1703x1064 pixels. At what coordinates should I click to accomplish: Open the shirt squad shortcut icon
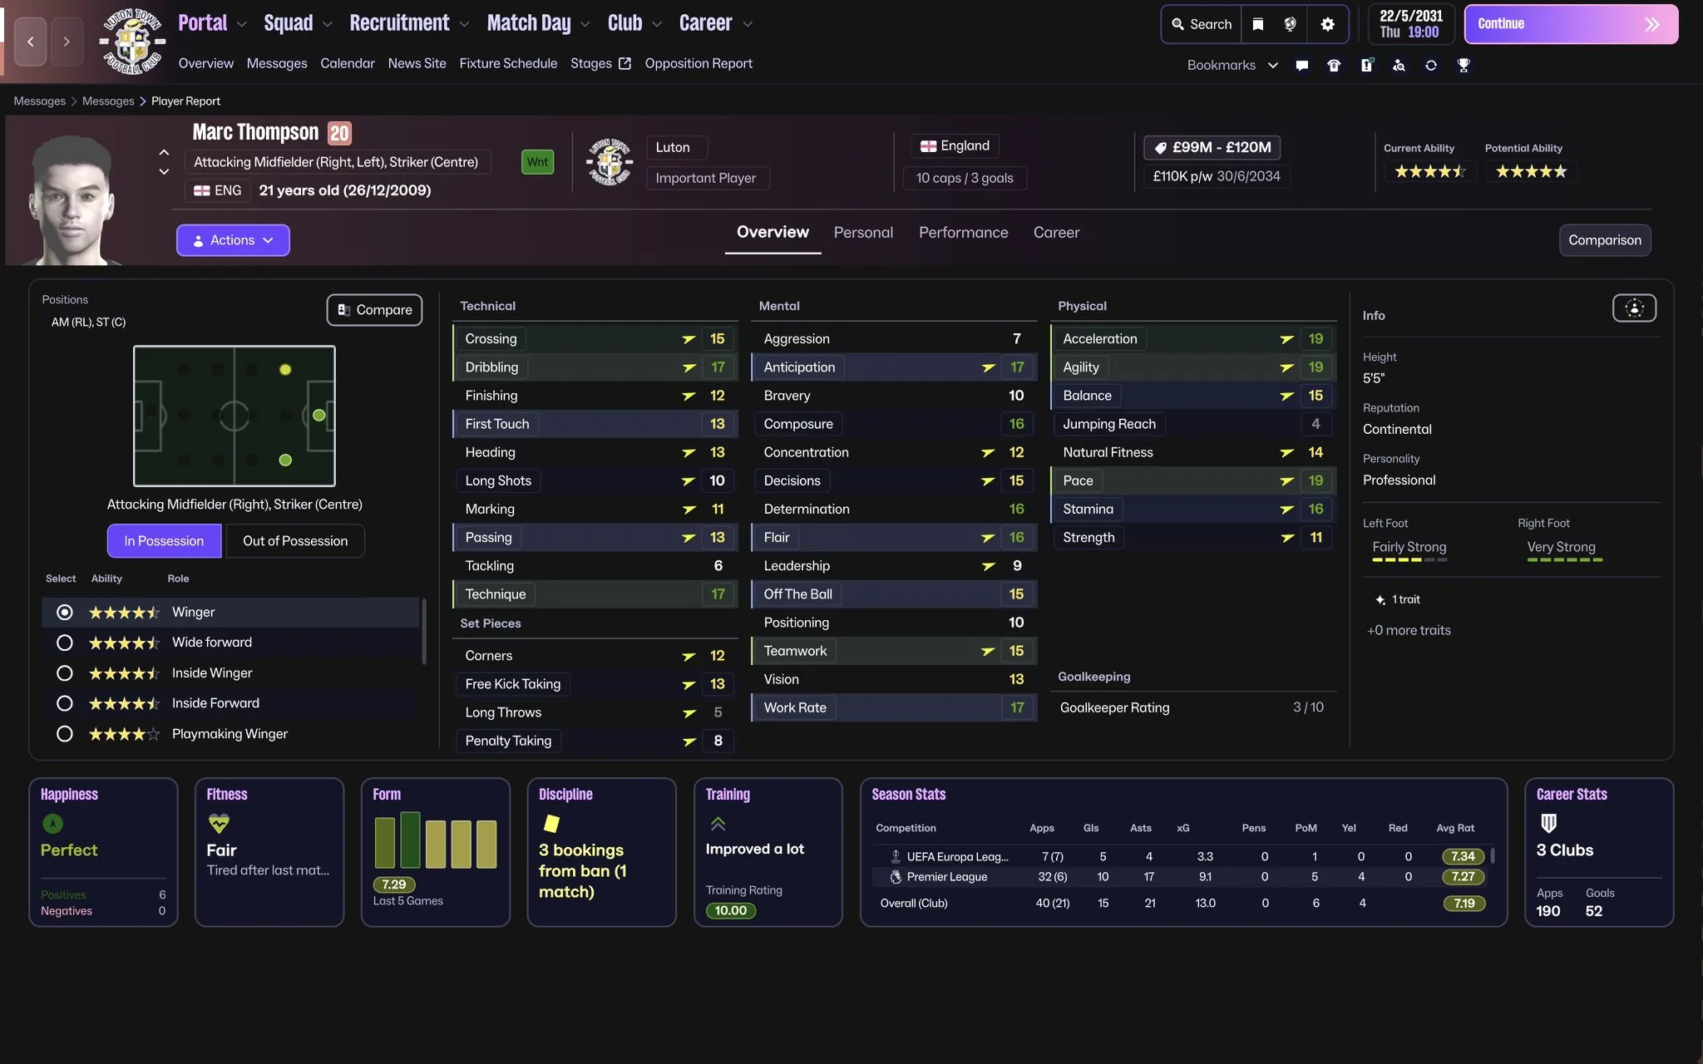pos(1334,65)
